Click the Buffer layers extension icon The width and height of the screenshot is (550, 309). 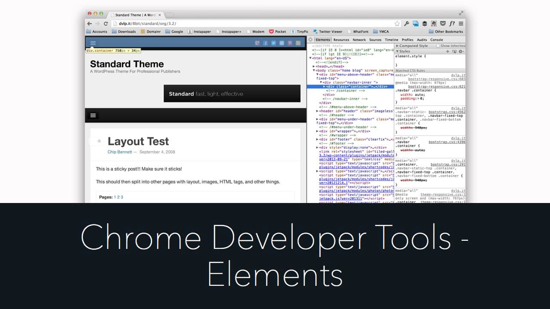click(425, 24)
